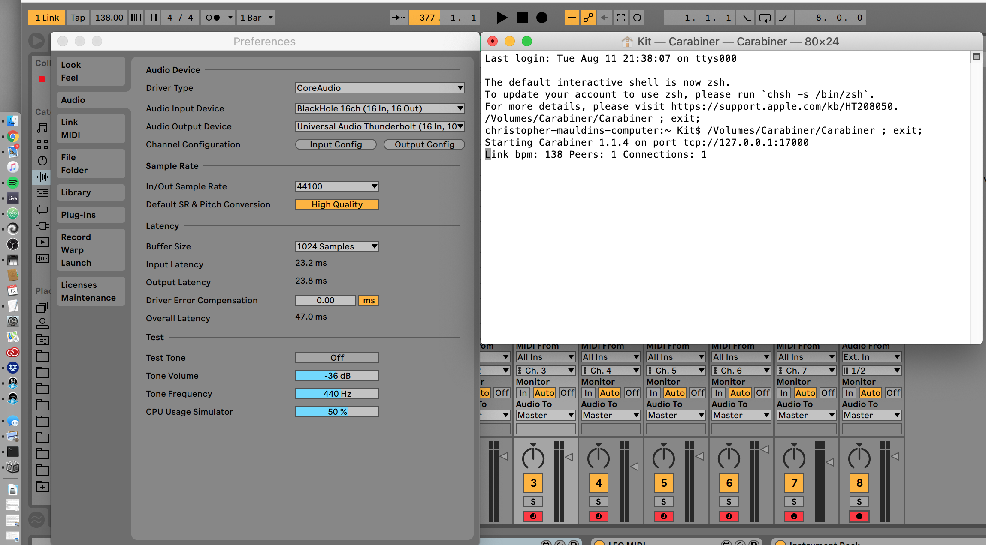Toggle the MIDI Arrangement Overdub plus icon

point(572,18)
